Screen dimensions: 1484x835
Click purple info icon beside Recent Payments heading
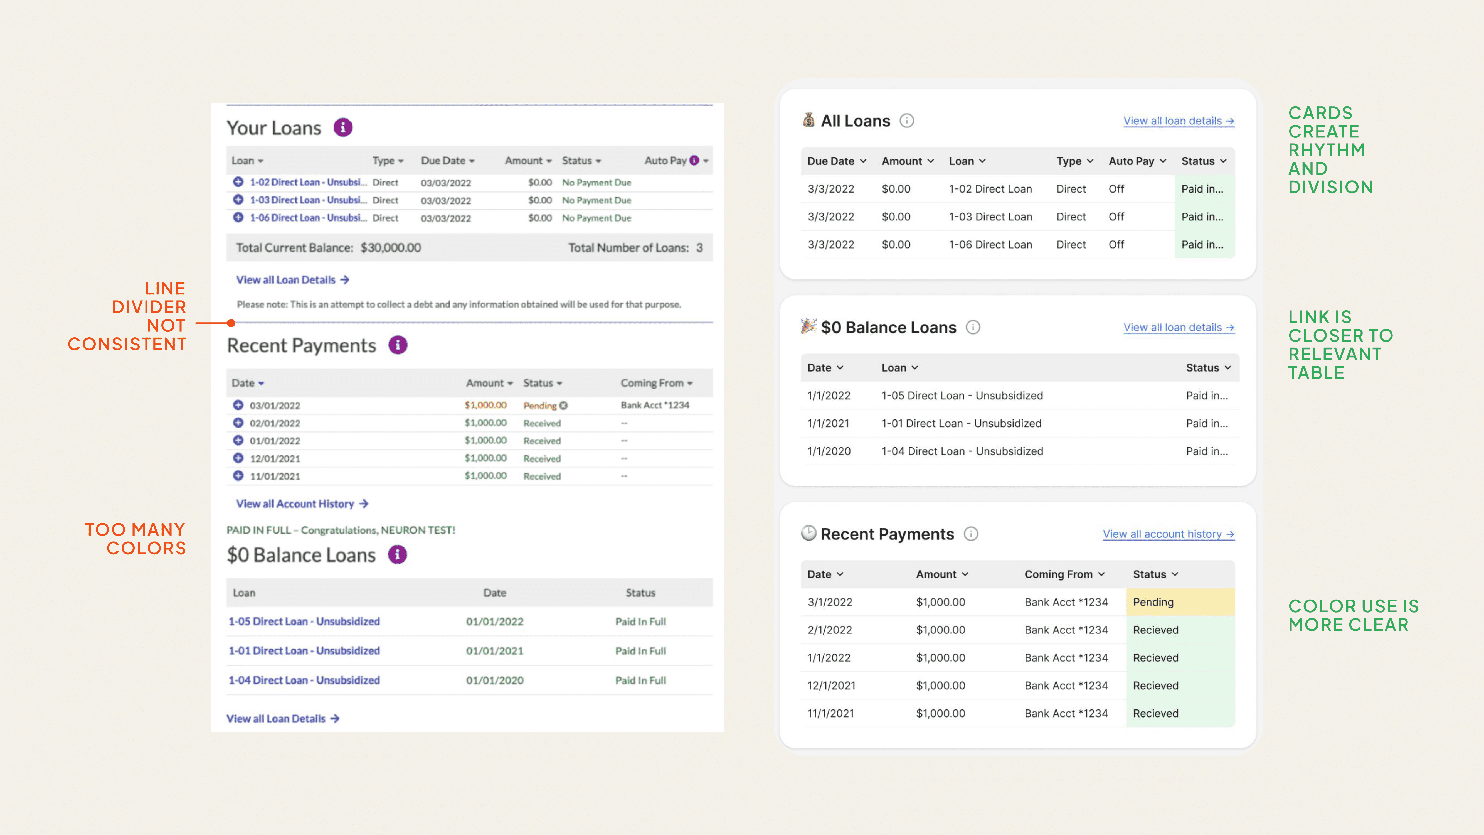click(398, 345)
